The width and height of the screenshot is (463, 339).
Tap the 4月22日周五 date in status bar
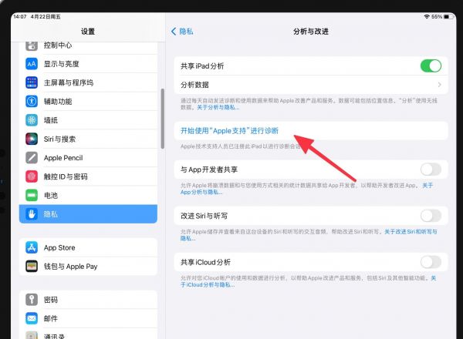tap(46, 16)
